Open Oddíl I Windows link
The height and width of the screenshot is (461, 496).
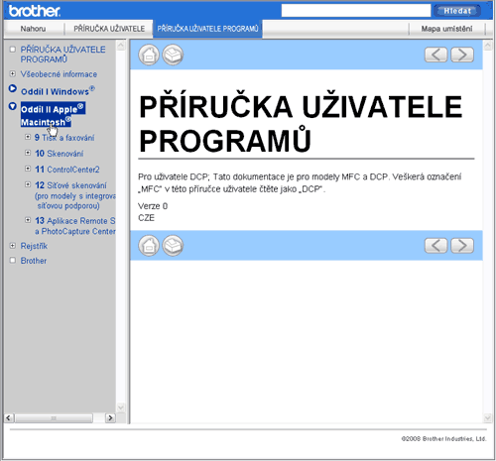click(x=58, y=91)
